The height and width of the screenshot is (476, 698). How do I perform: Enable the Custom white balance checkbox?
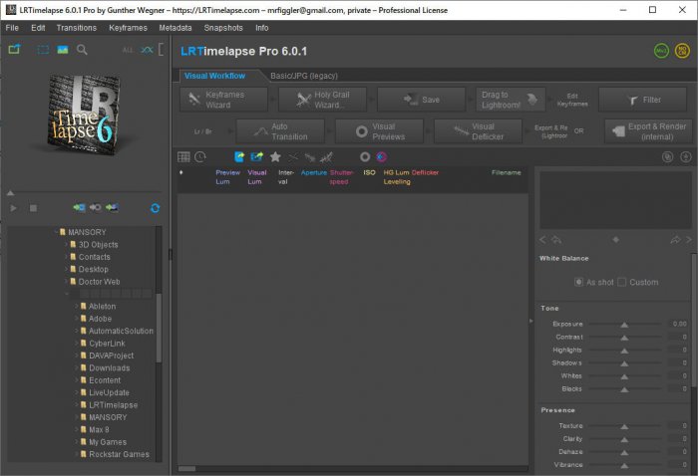pyautogui.click(x=622, y=282)
